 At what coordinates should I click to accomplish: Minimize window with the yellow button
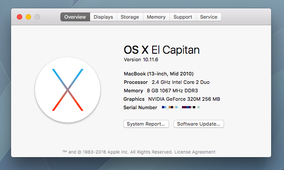28,17
